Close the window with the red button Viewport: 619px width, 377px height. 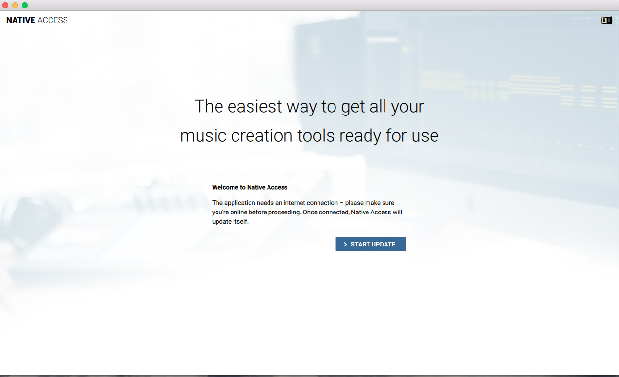pyautogui.click(x=5, y=5)
